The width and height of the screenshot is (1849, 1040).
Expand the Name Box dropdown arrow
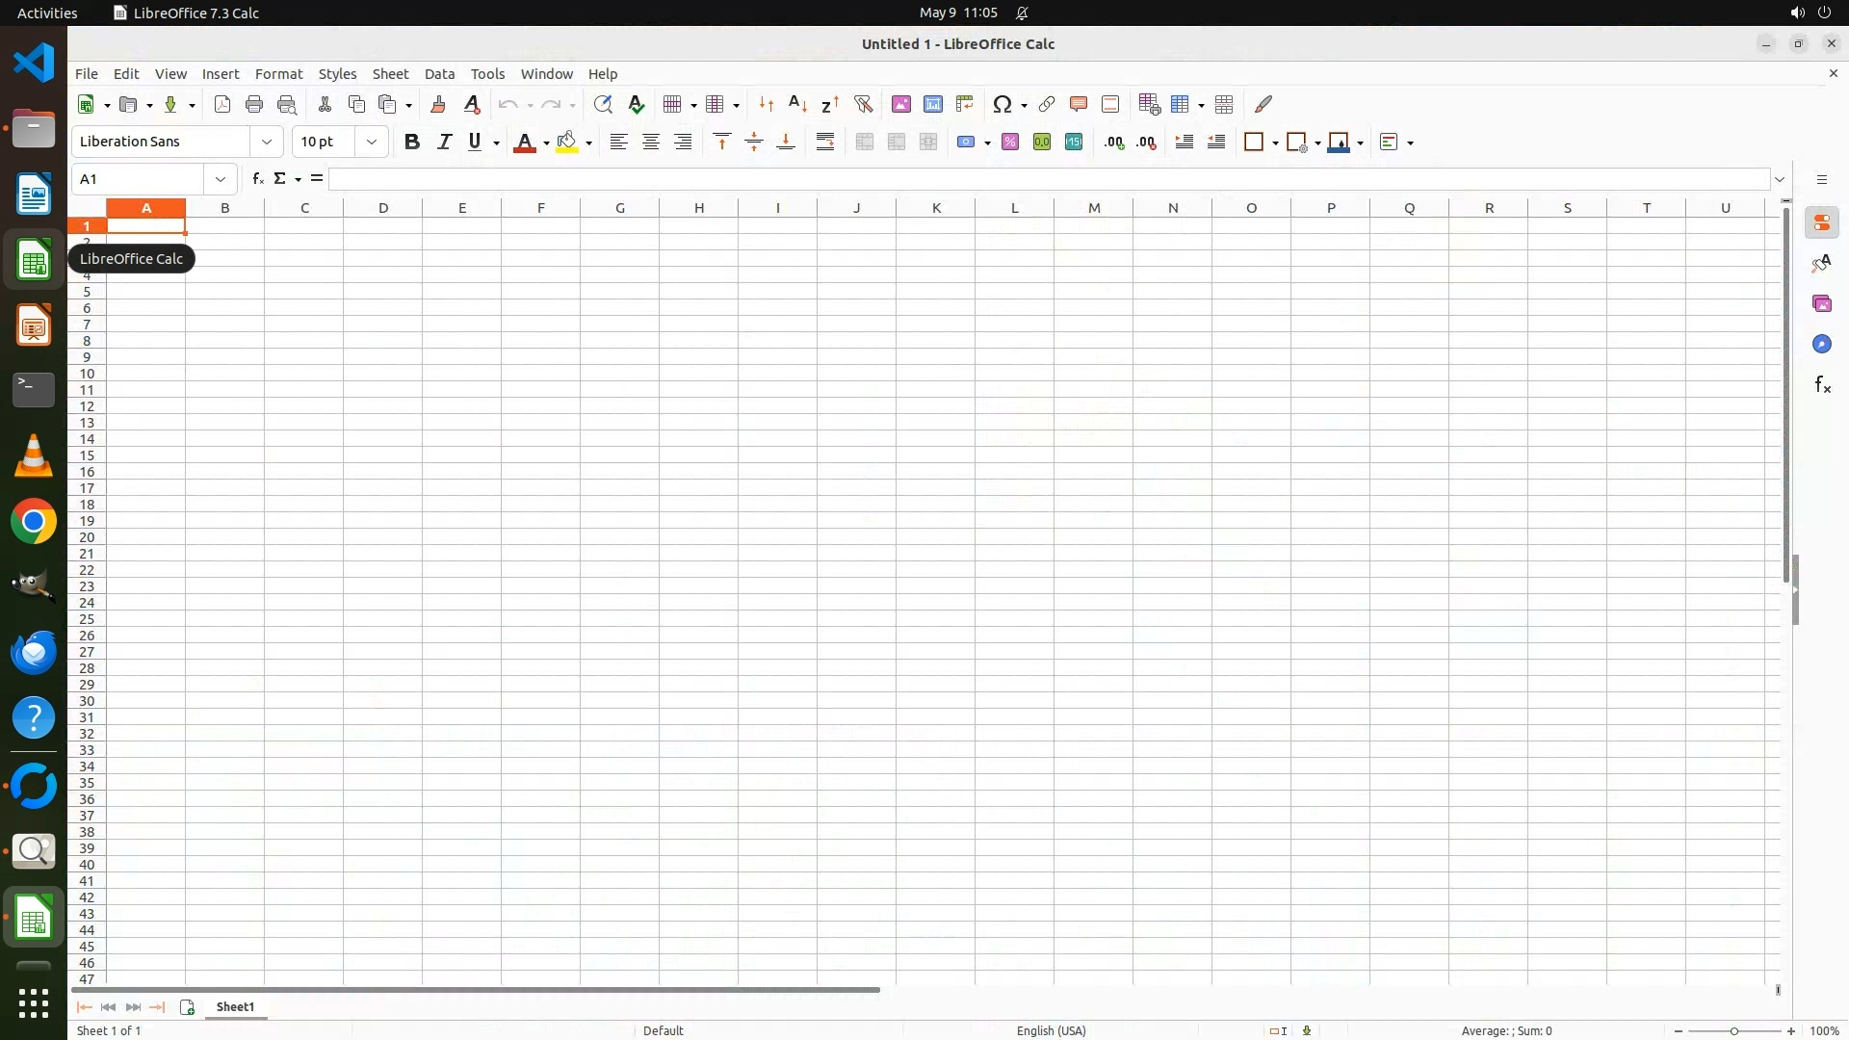pos(221,179)
